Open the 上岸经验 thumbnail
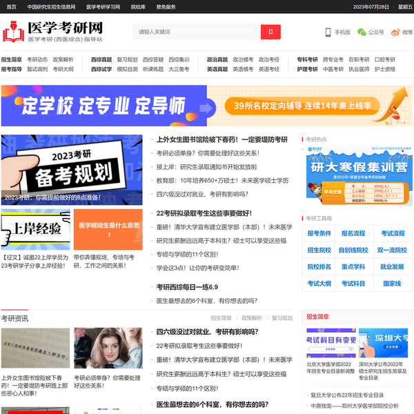This screenshot has height=414, width=414. pyautogui.click(x=35, y=230)
